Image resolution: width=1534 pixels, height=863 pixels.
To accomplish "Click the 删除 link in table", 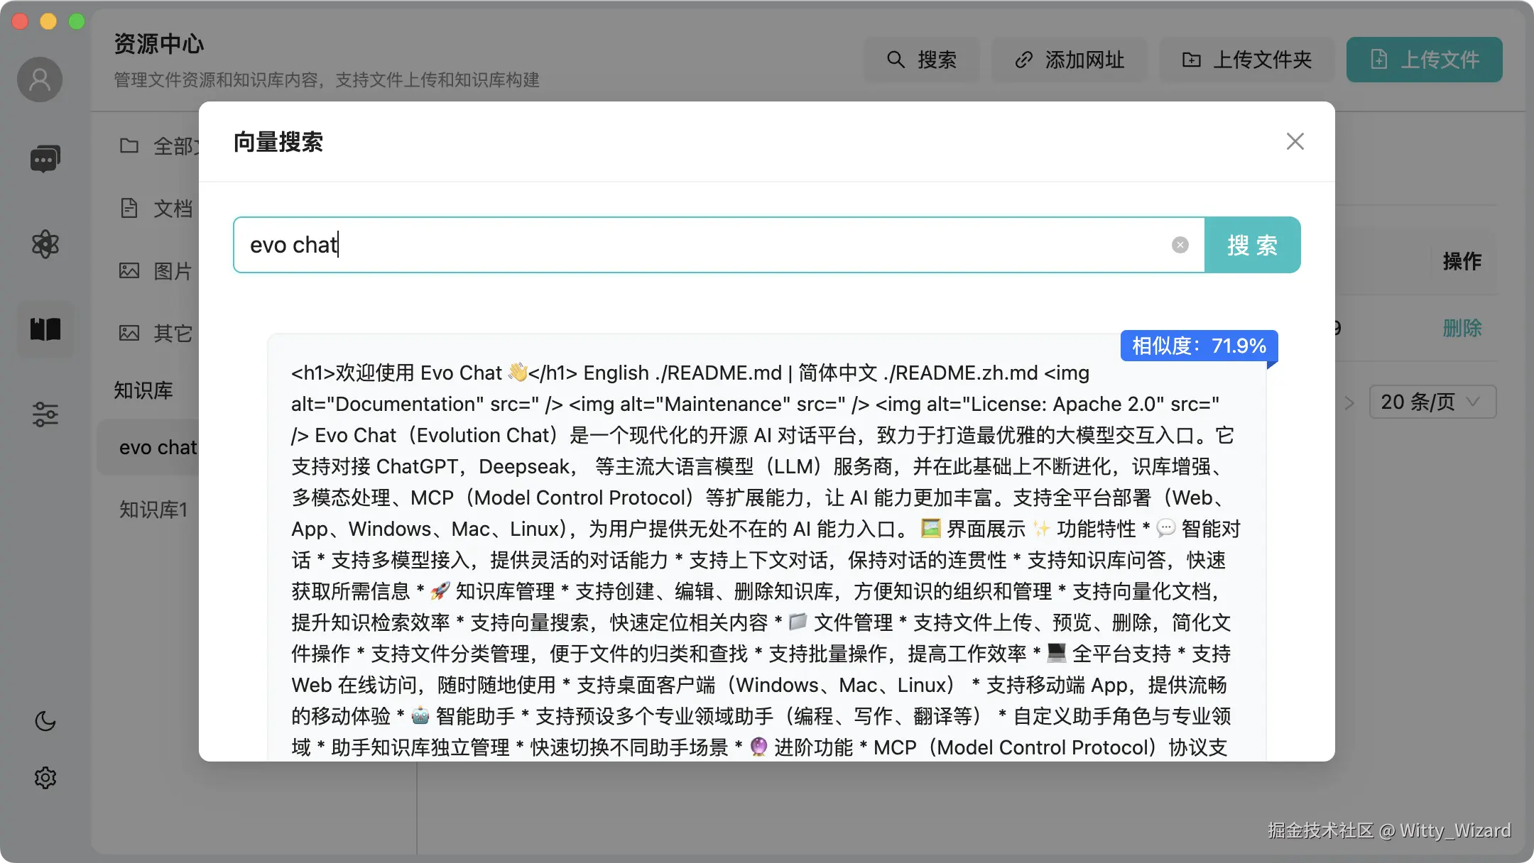I will tap(1462, 328).
